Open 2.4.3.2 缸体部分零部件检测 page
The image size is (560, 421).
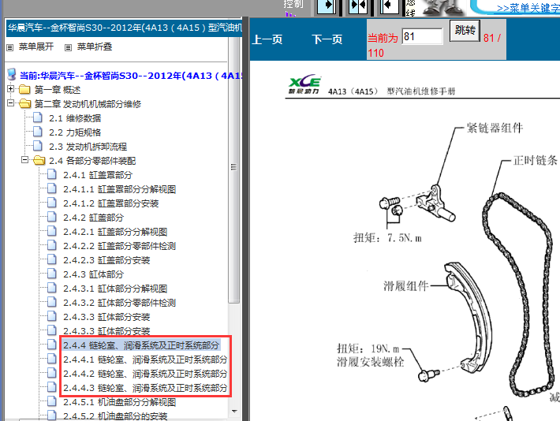[x=120, y=303]
